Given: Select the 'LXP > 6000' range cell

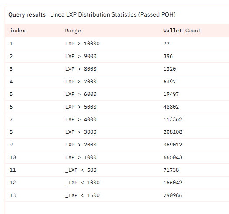Looking at the screenshot, I should (81, 94).
